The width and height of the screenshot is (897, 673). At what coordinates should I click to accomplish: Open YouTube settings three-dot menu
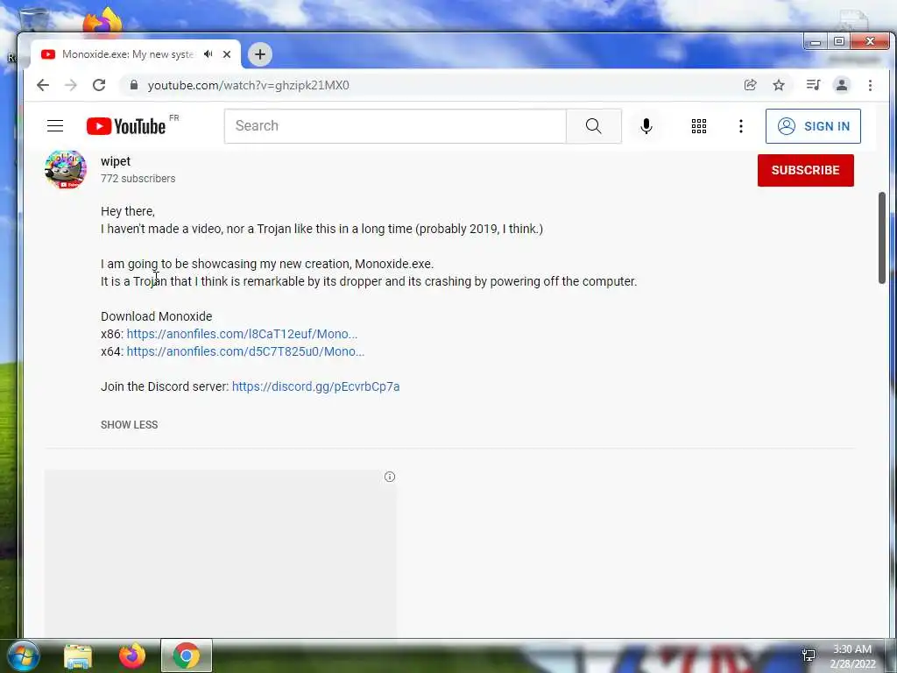tap(741, 126)
